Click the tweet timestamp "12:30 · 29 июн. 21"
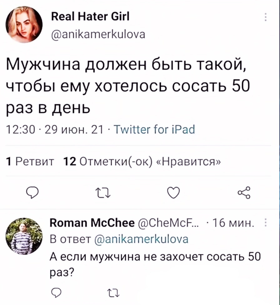 click(x=57, y=129)
